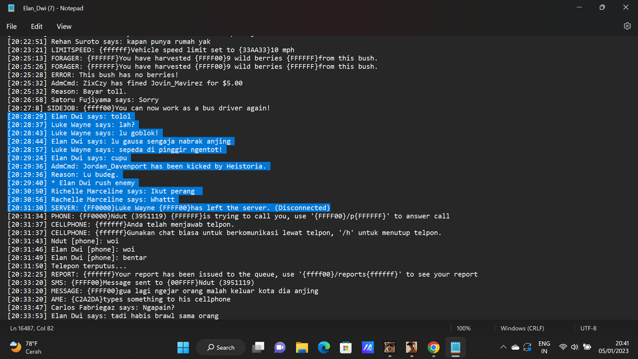Click UTF-8 encoding in status bar
Screen dimensions: 638x359
click(588, 328)
